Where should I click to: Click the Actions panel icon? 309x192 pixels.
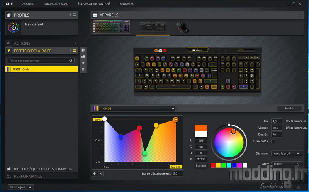[x=8, y=43]
